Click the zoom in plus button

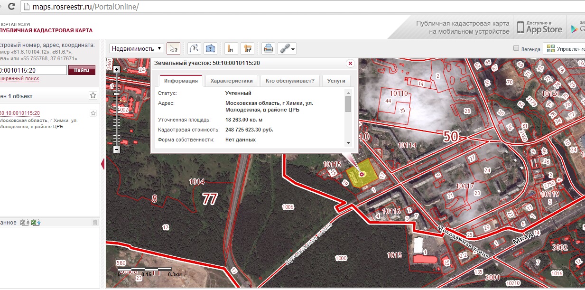(x=117, y=69)
